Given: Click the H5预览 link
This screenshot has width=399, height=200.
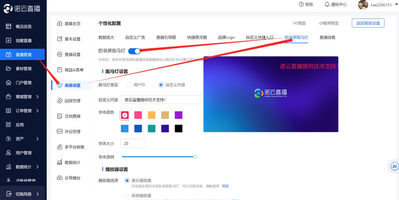Looking at the screenshot, I should point(299,23).
